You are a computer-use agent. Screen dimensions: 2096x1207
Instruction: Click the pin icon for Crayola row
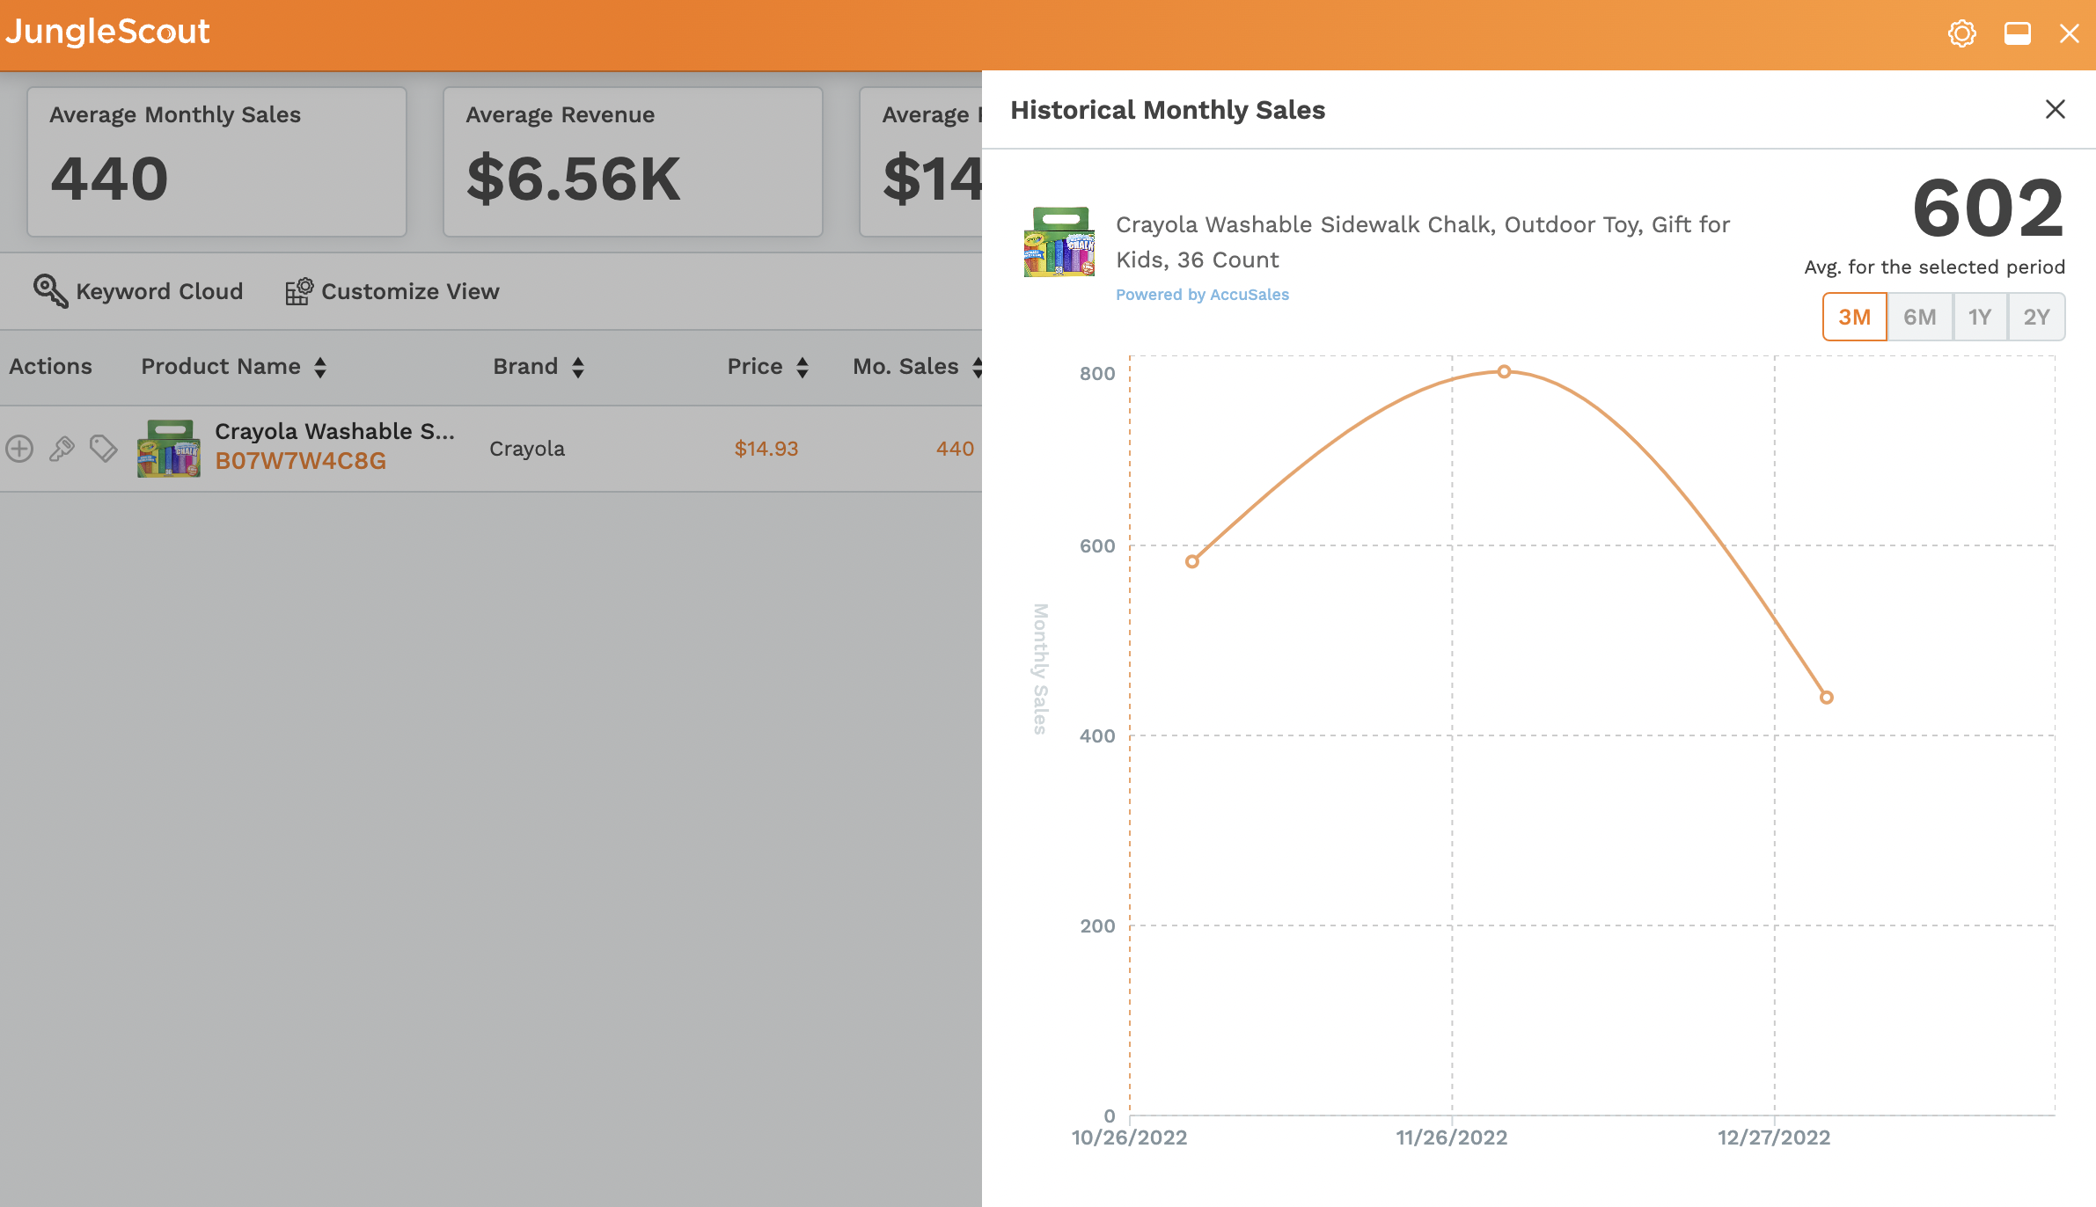click(x=62, y=449)
